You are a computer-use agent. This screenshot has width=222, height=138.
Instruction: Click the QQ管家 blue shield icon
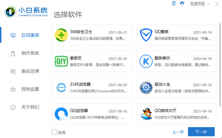pyautogui.click(x=146, y=35)
